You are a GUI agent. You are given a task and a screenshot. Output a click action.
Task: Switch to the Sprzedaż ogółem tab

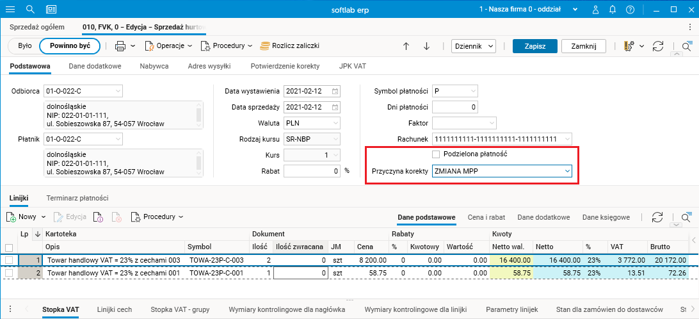[x=37, y=27]
